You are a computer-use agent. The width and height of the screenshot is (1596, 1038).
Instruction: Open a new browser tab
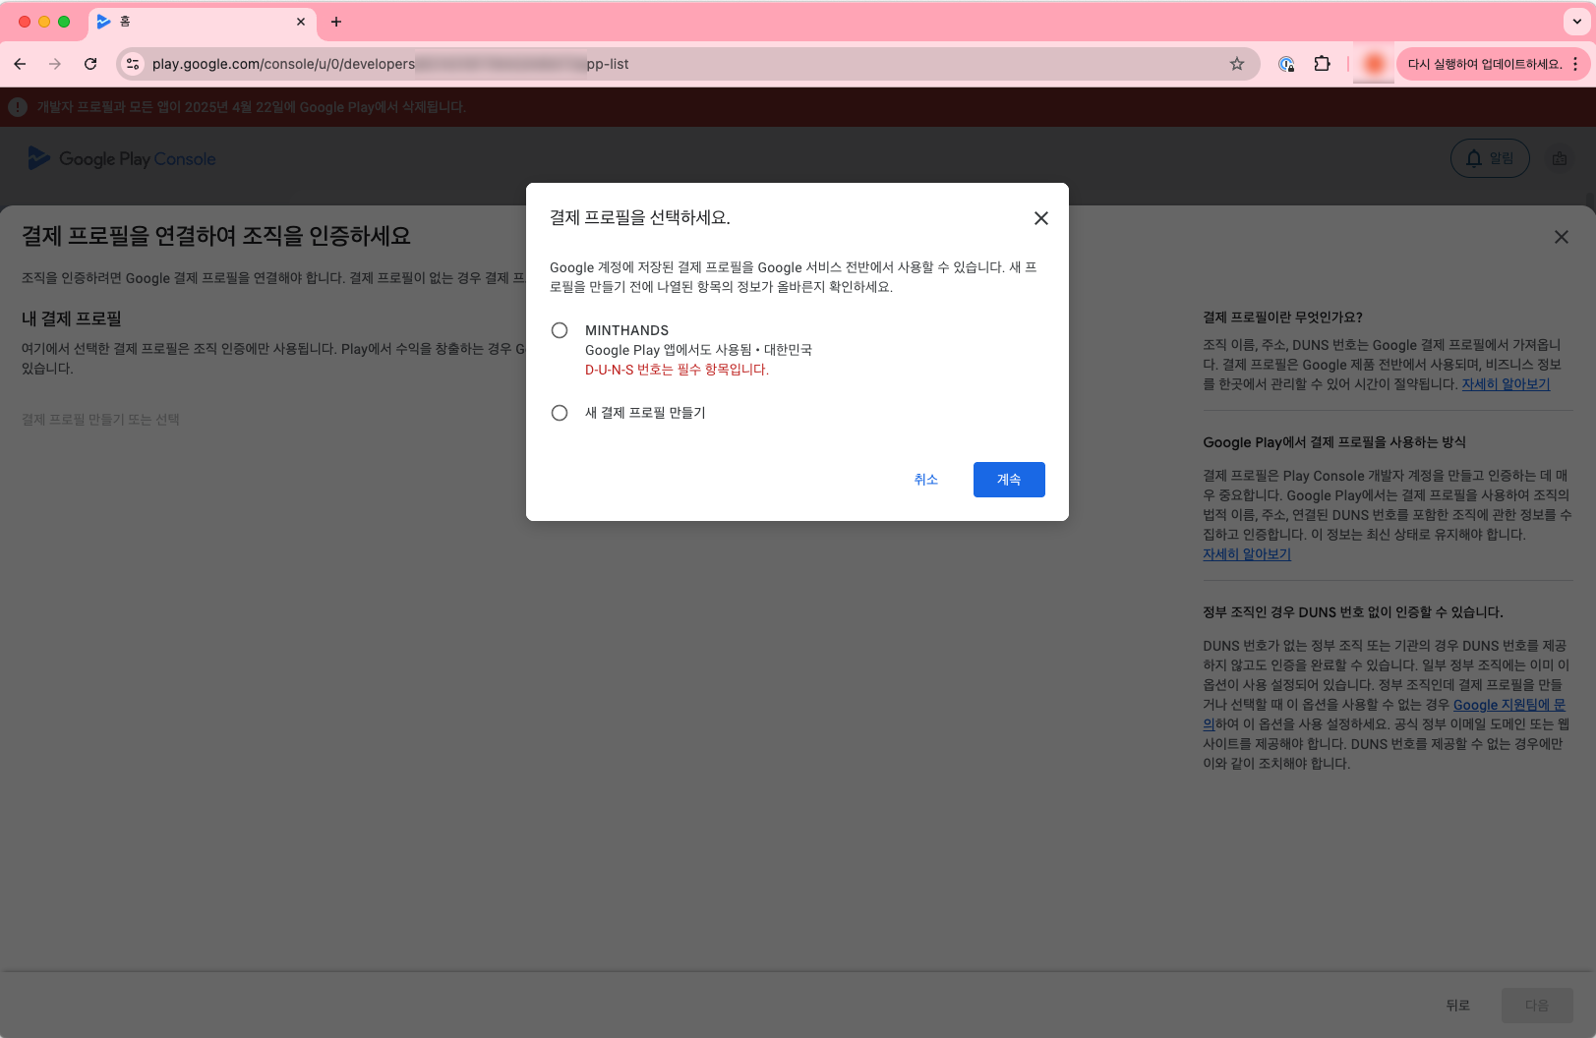tap(336, 22)
